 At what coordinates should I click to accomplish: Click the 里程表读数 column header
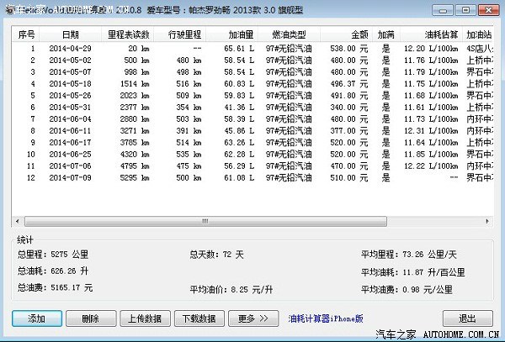click(128, 34)
